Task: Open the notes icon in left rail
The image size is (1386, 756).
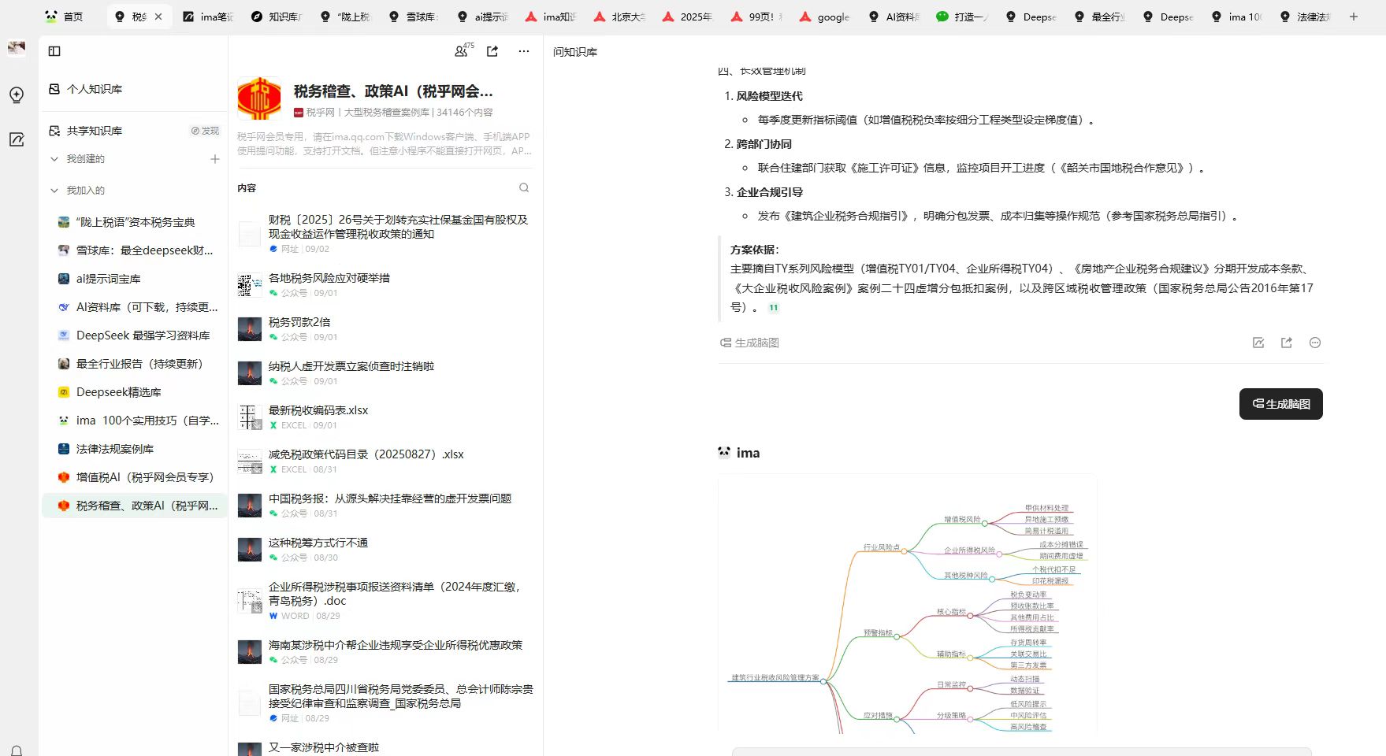Action: [x=17, y=139]
